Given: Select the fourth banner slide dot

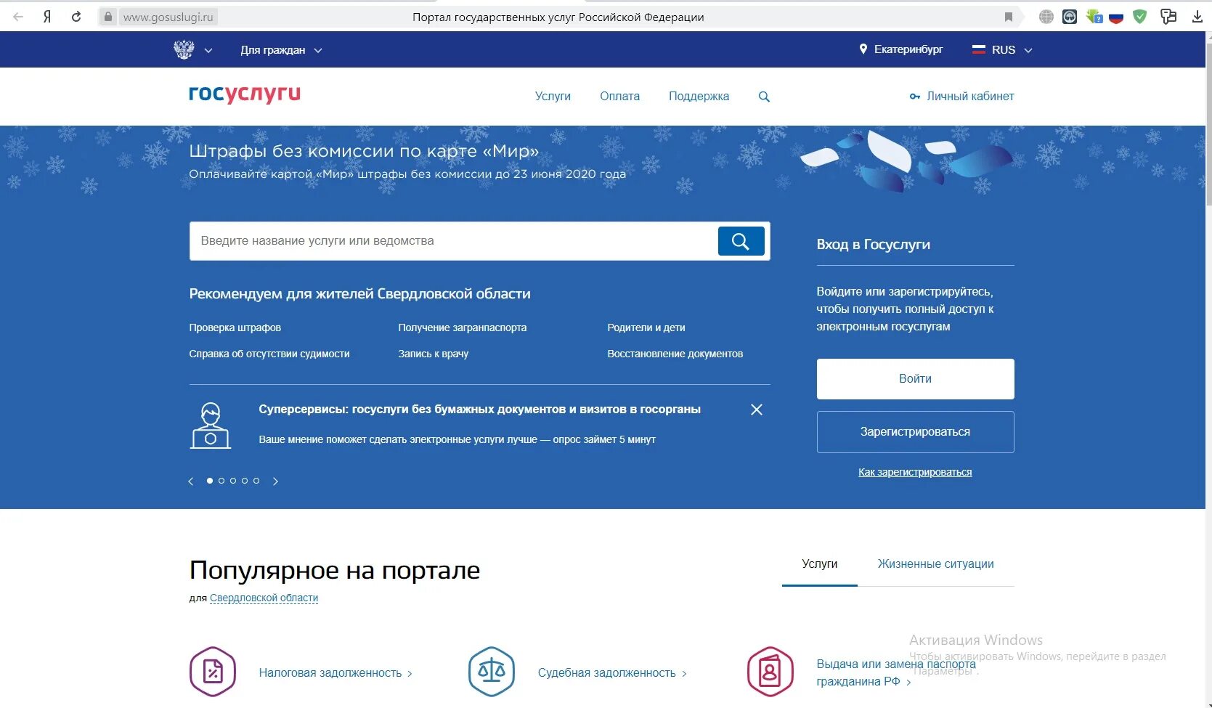Looking at the screenshot, I should [245, 481].
